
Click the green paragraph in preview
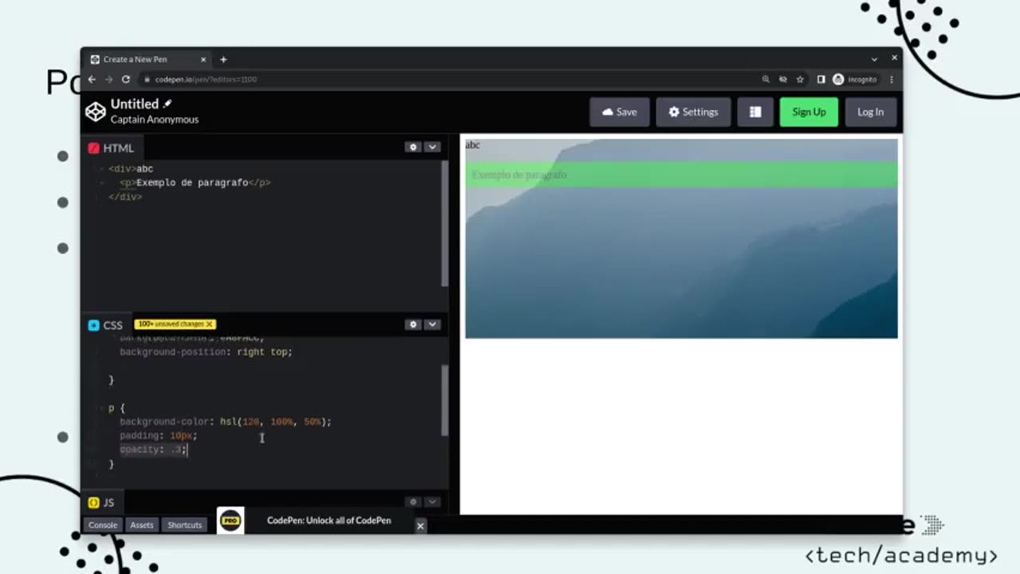tap(681, 175)
